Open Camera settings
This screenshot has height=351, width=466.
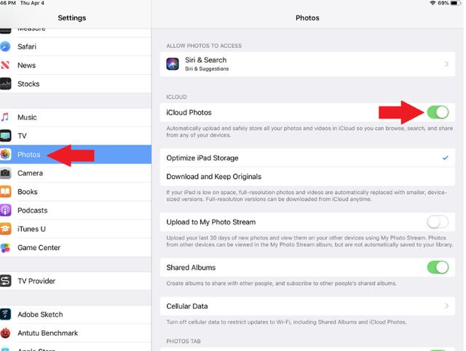(76, 173)
